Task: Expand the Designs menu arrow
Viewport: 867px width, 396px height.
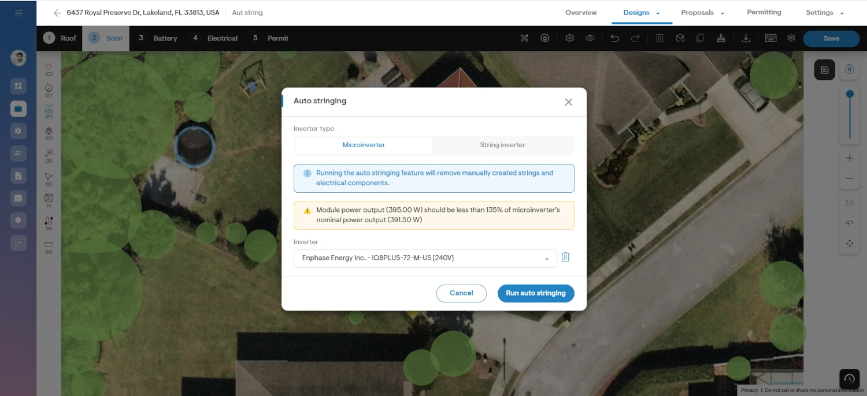Action: pyautogui.click(x=658, y=13)
